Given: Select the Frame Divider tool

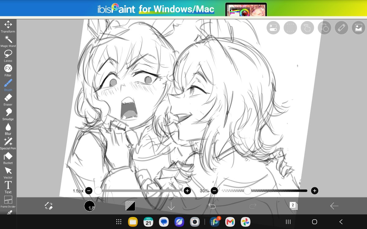Looking at the screenshot, I should click(x=8, y=202).
